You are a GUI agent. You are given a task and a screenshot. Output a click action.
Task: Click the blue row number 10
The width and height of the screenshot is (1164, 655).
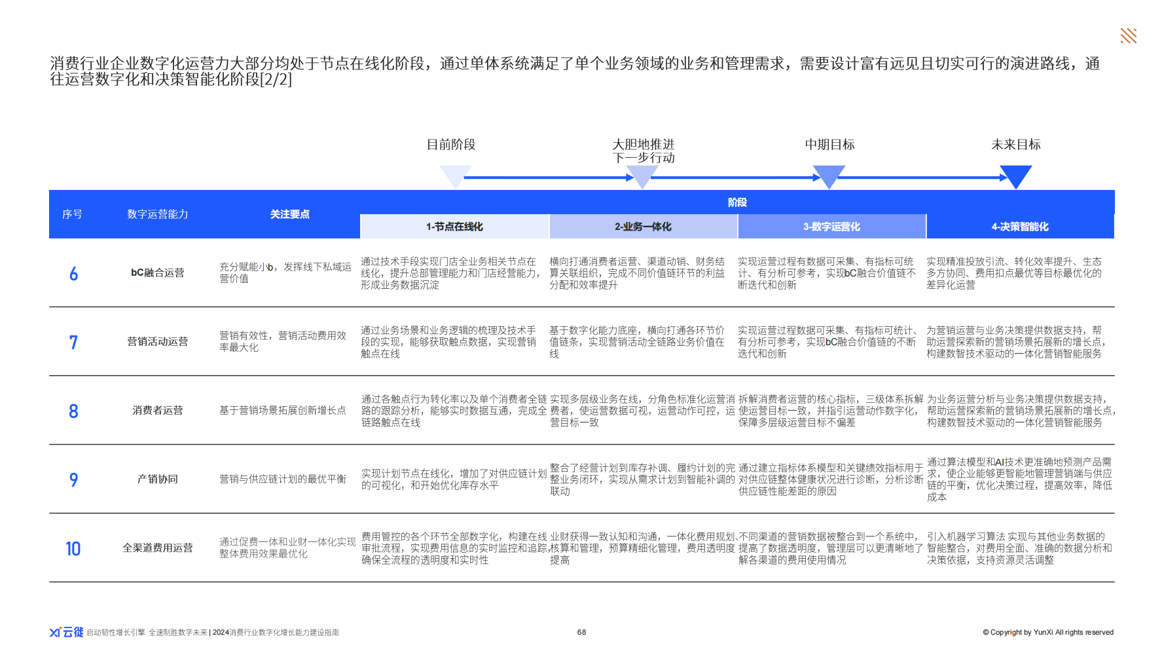(73, 549)
